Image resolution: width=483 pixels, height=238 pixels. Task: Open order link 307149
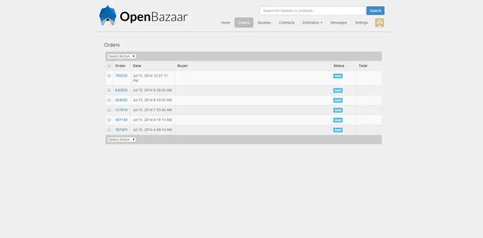point(121,120)
